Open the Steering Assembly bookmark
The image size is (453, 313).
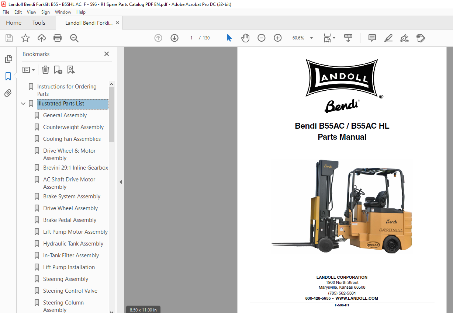pyautogui.click(x=66, y=279)
